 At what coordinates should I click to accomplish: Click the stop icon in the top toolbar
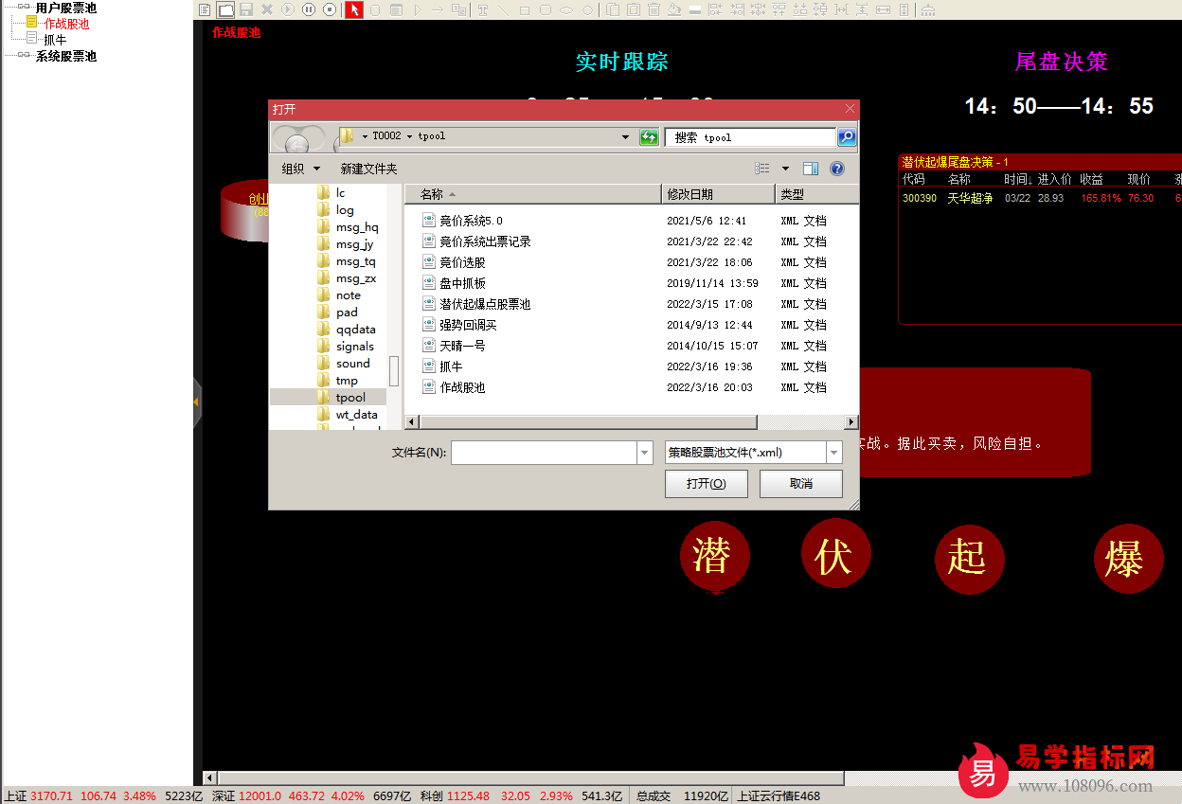click(330, 9)
